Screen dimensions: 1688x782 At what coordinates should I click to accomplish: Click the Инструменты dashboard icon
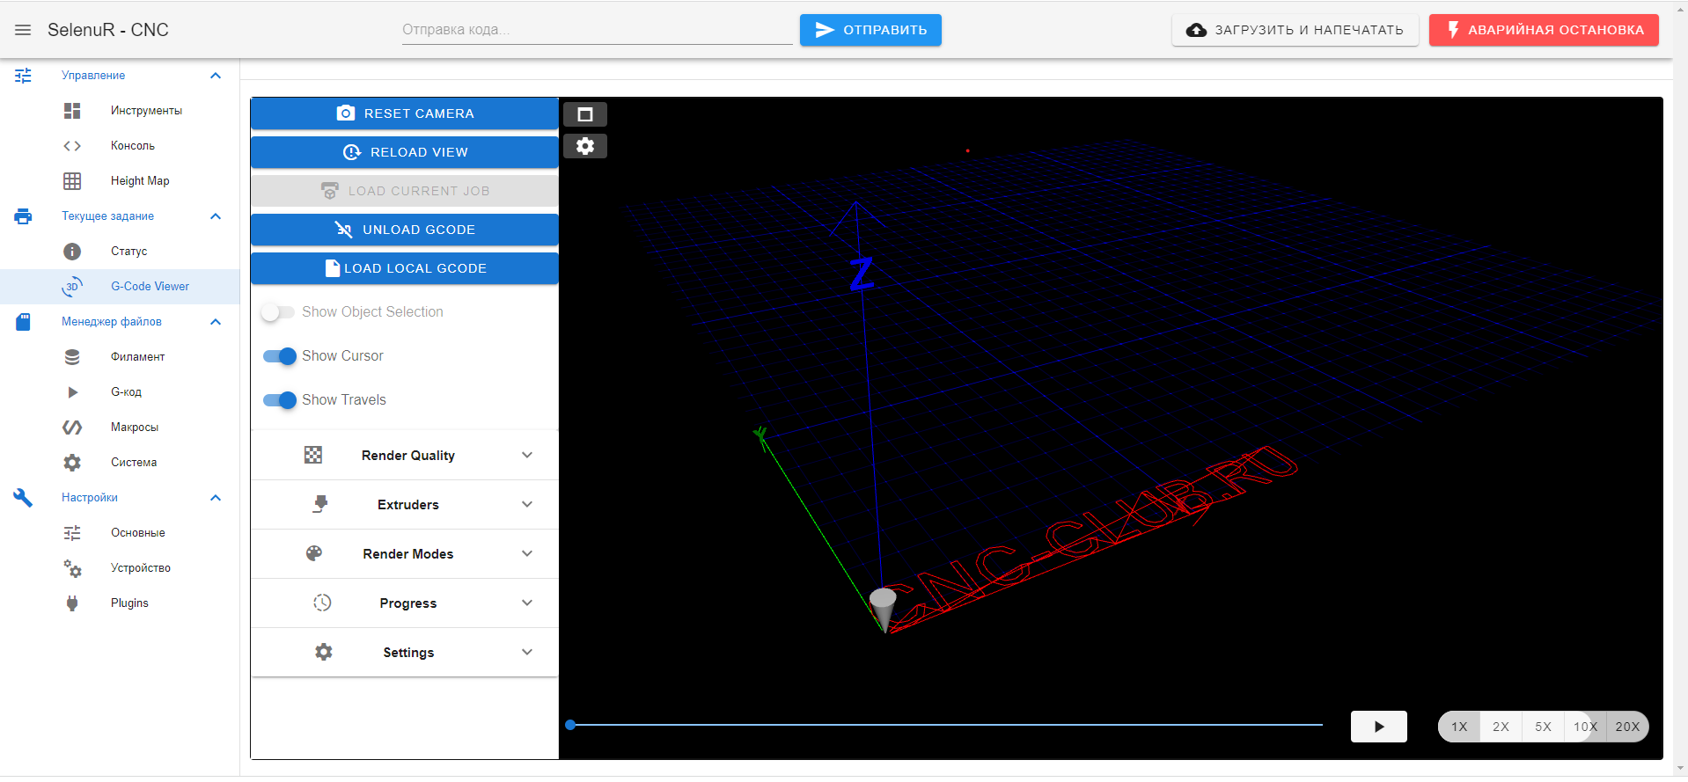(x=72, y=111)
